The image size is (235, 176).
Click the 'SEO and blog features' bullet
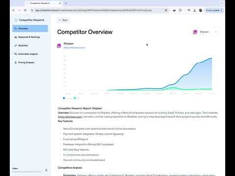pos(76,150)
